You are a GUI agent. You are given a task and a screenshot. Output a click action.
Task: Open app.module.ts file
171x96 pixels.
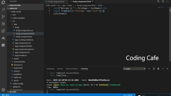[25, 55]
